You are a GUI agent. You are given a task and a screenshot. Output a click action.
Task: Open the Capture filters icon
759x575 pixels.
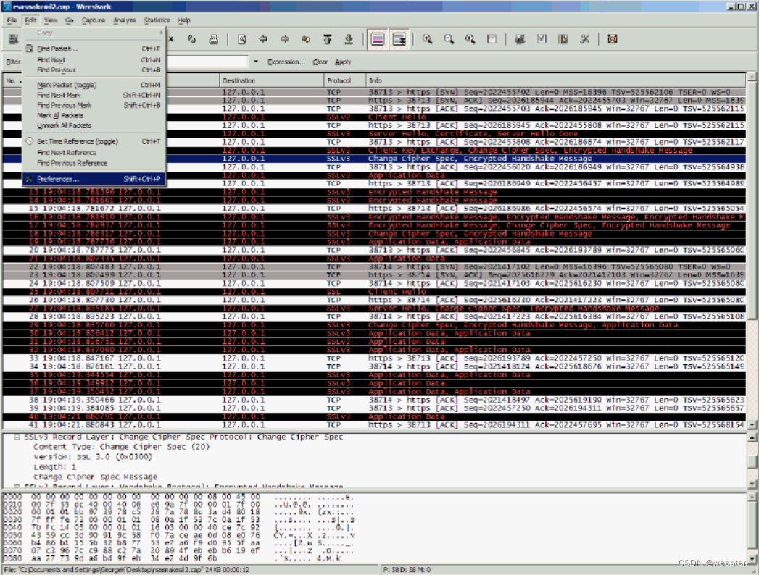(x=520, y=39)
